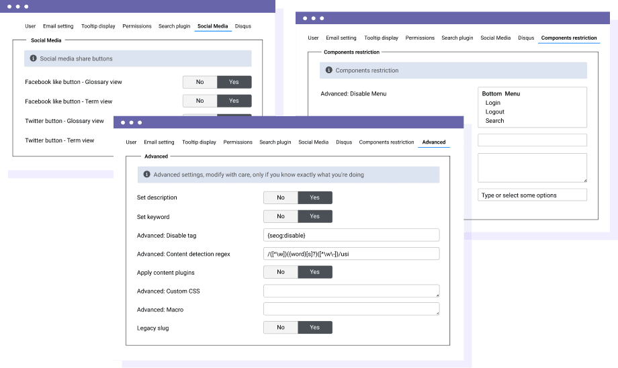
Task: Choose Search from Disable Menu list
Action: pos(494,121)
